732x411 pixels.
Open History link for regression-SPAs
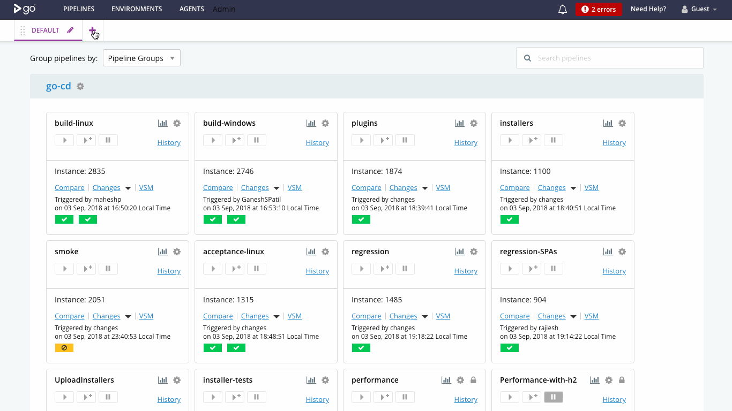pyautogui.click(x=614, y=271)
